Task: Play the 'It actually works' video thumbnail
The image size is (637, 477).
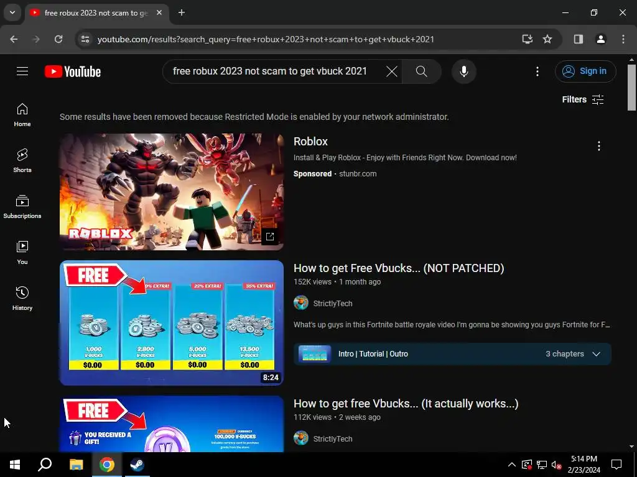Action: point(172,424)
